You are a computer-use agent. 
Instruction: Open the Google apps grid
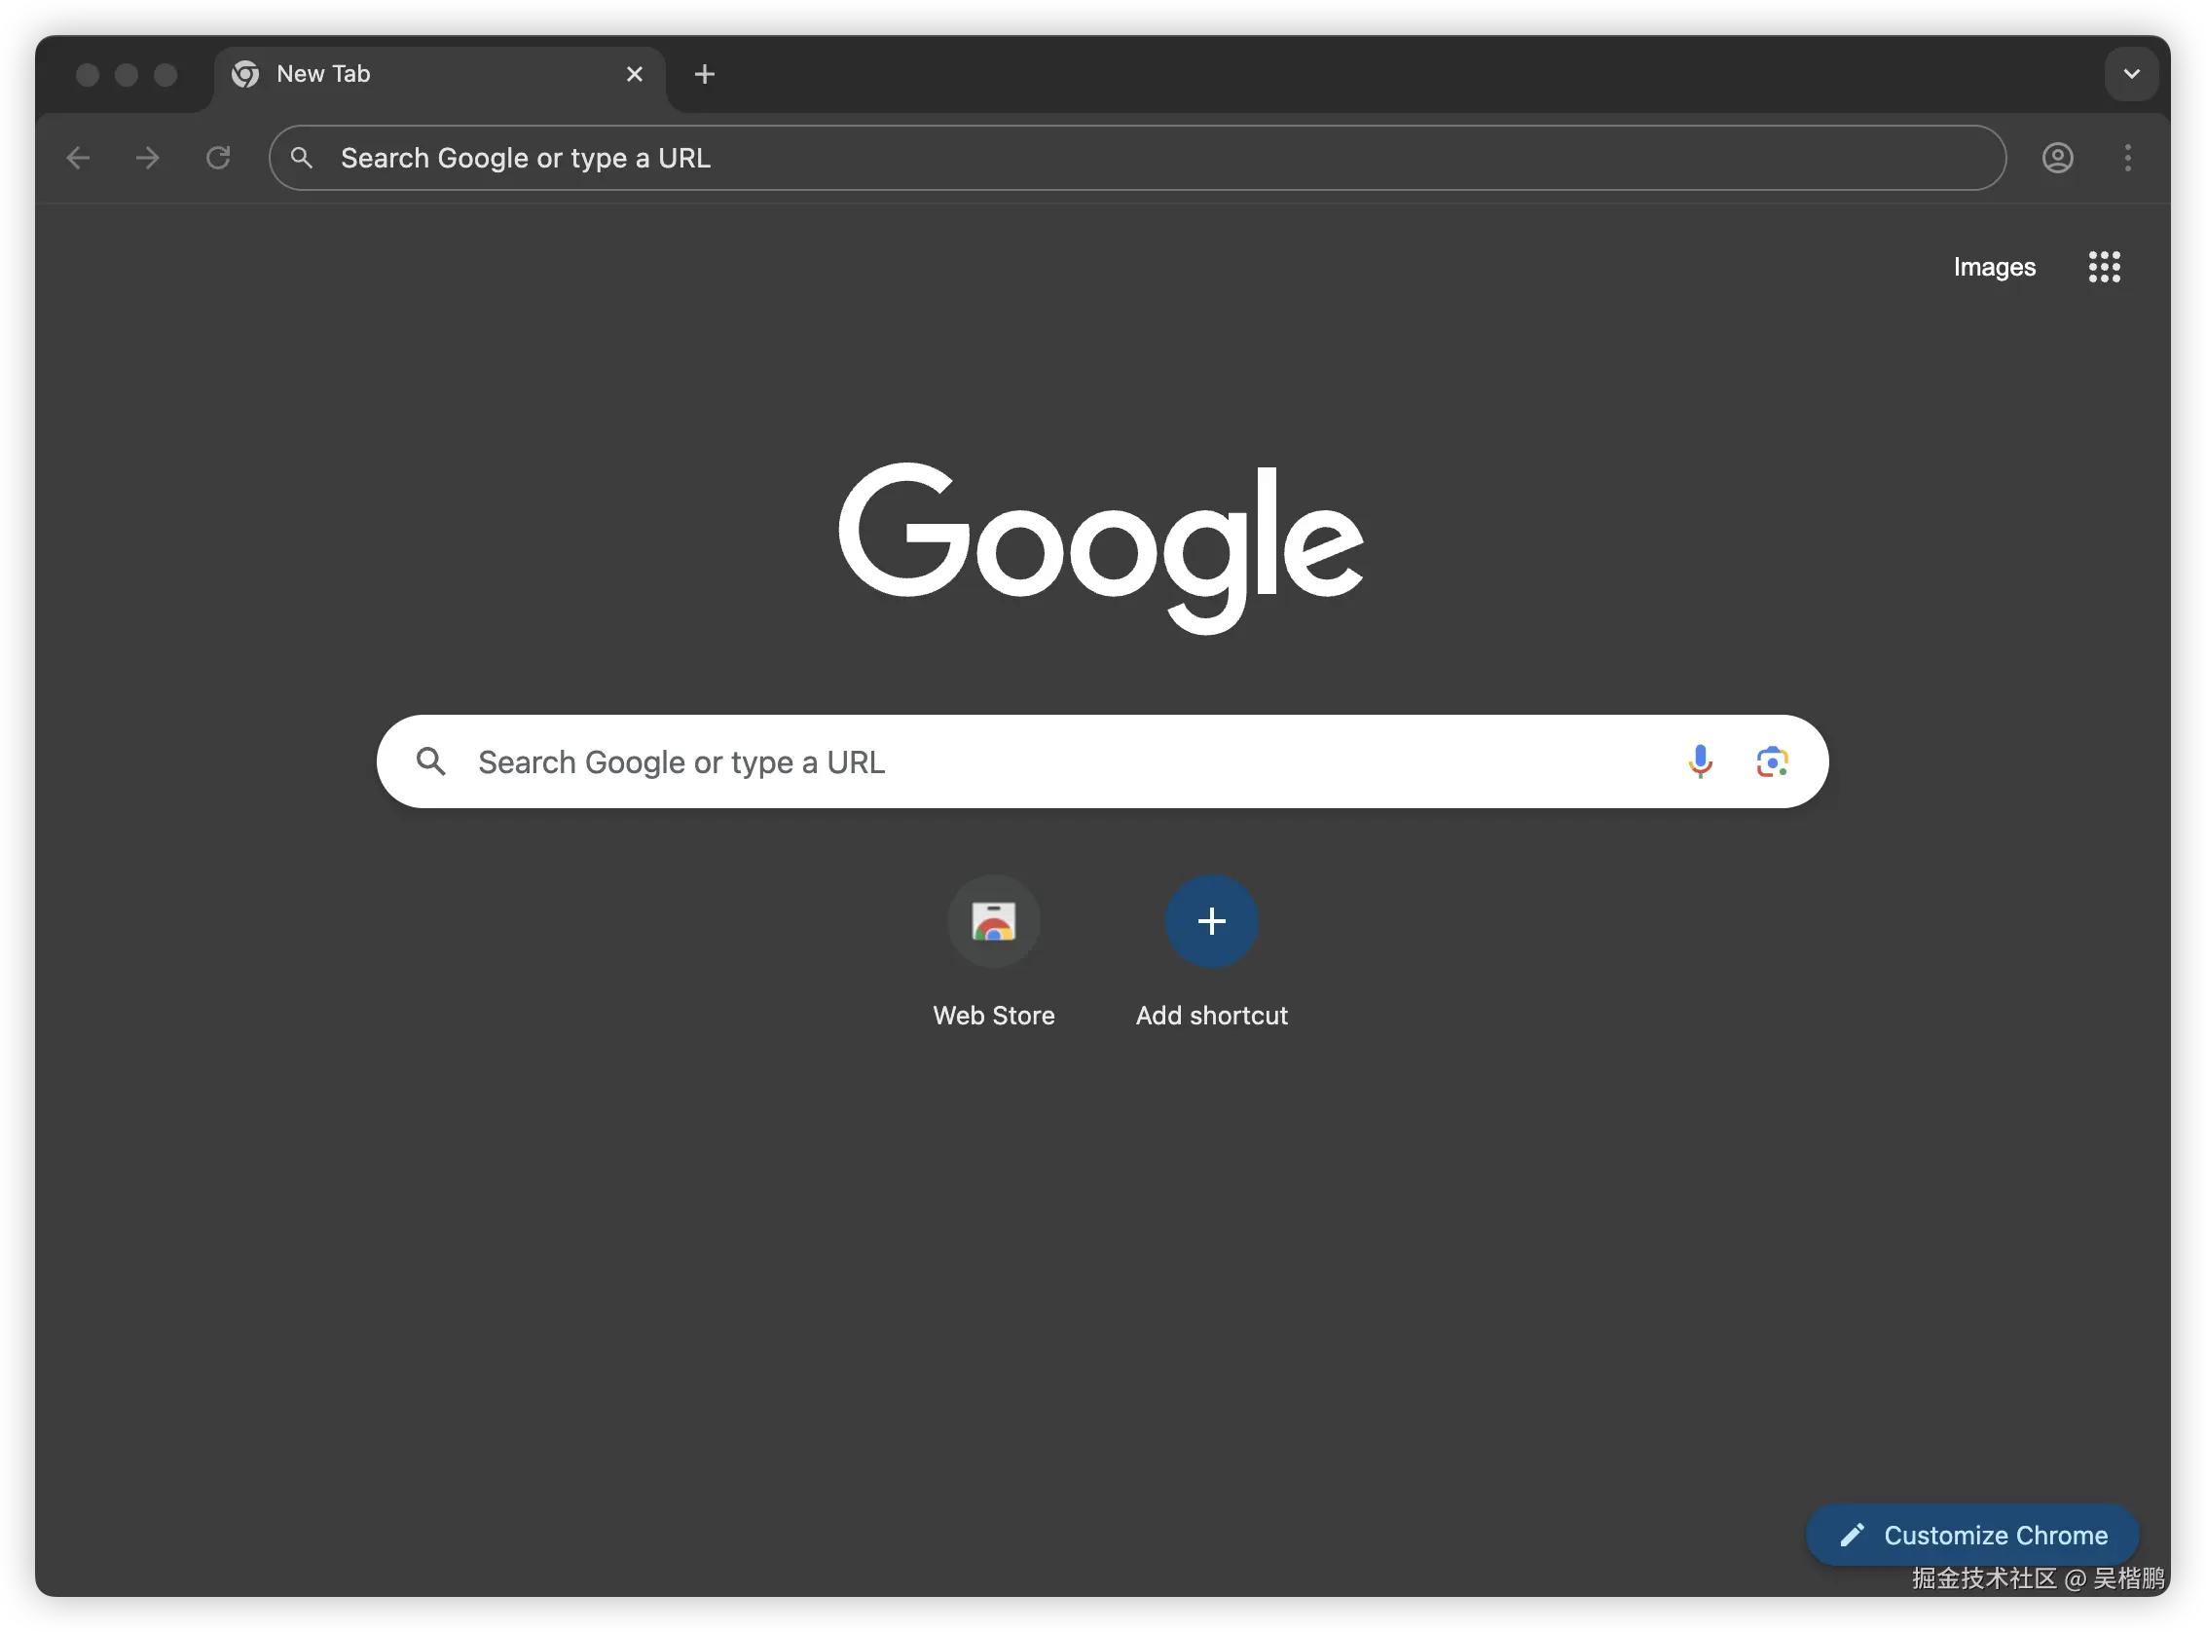(x=2104, y=267)
